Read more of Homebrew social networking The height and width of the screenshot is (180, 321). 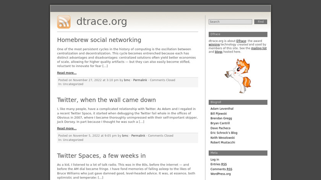(67, 73)
